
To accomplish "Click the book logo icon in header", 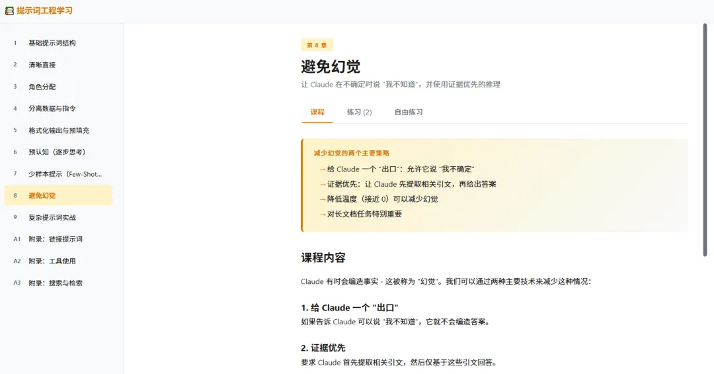I will (x=9, y=11).
